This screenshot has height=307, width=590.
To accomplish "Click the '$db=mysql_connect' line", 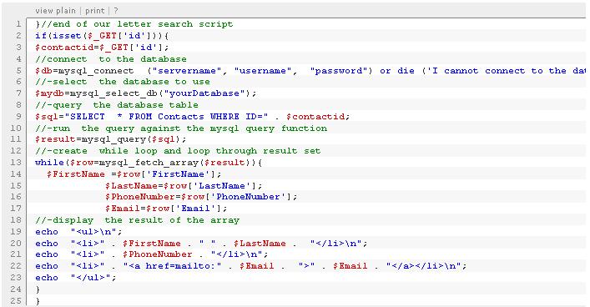I will tap(310, 71).
